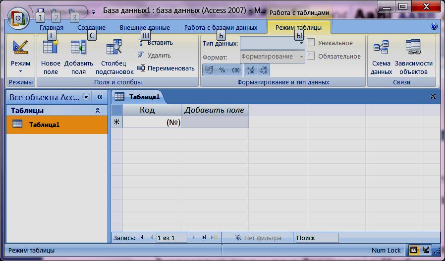
Task: Go to previous record navigation button
Action: point(152,237)
